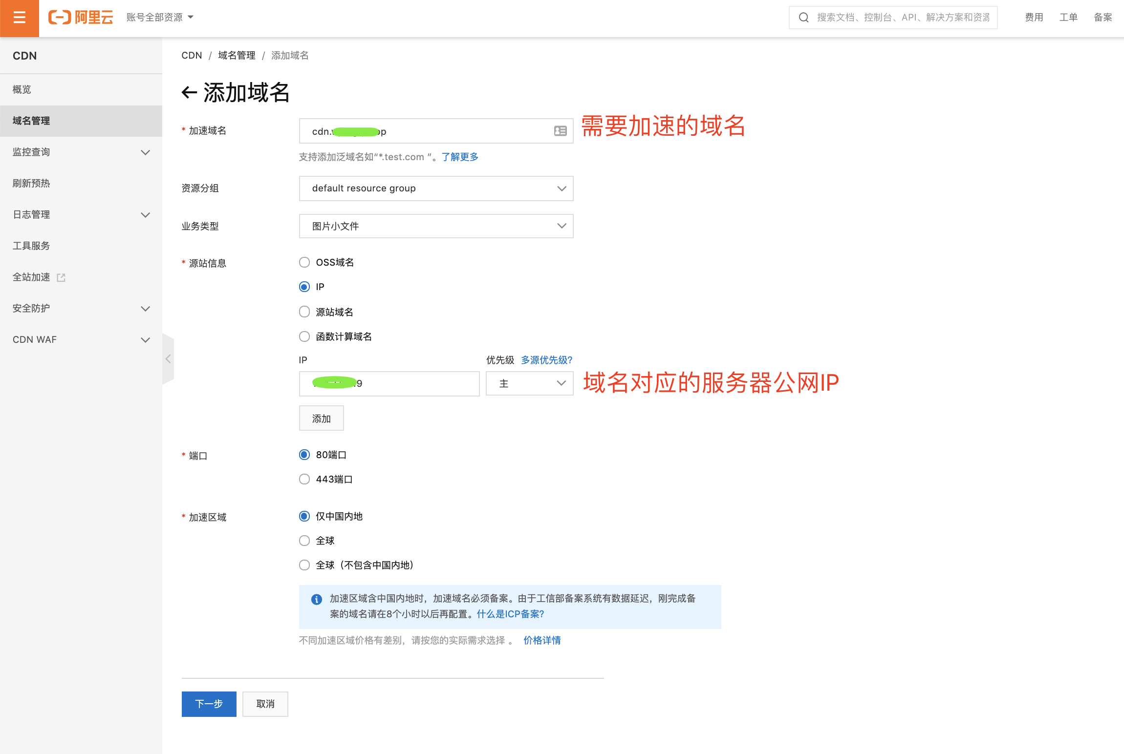Open the 资源分组 default resource group dropdown
The image size is (1124, 754).
click(x=436, y=188)
